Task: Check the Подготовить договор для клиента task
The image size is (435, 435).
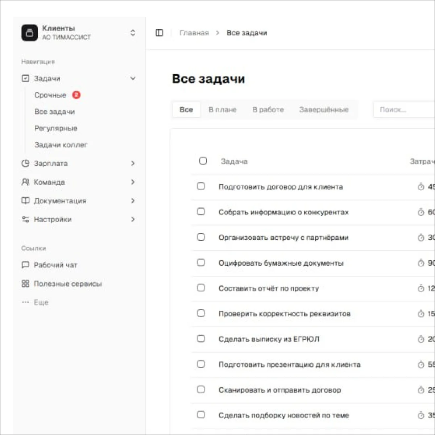Action: pyautogui.click(x=201, y=186)
